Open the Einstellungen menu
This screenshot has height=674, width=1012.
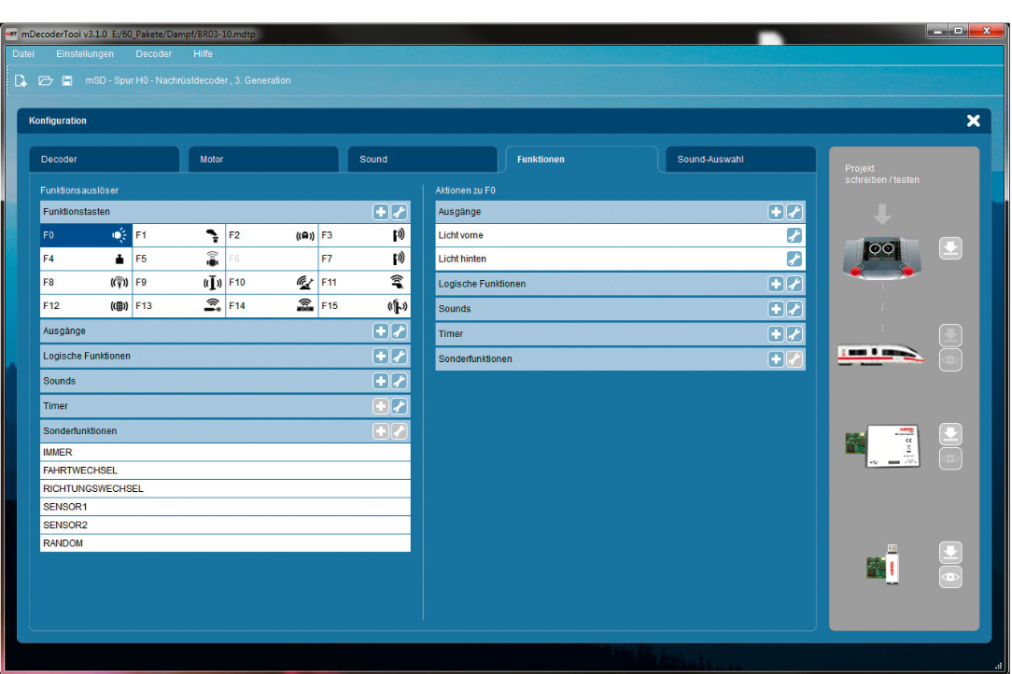pyautogui.click(x=85, y=54)
